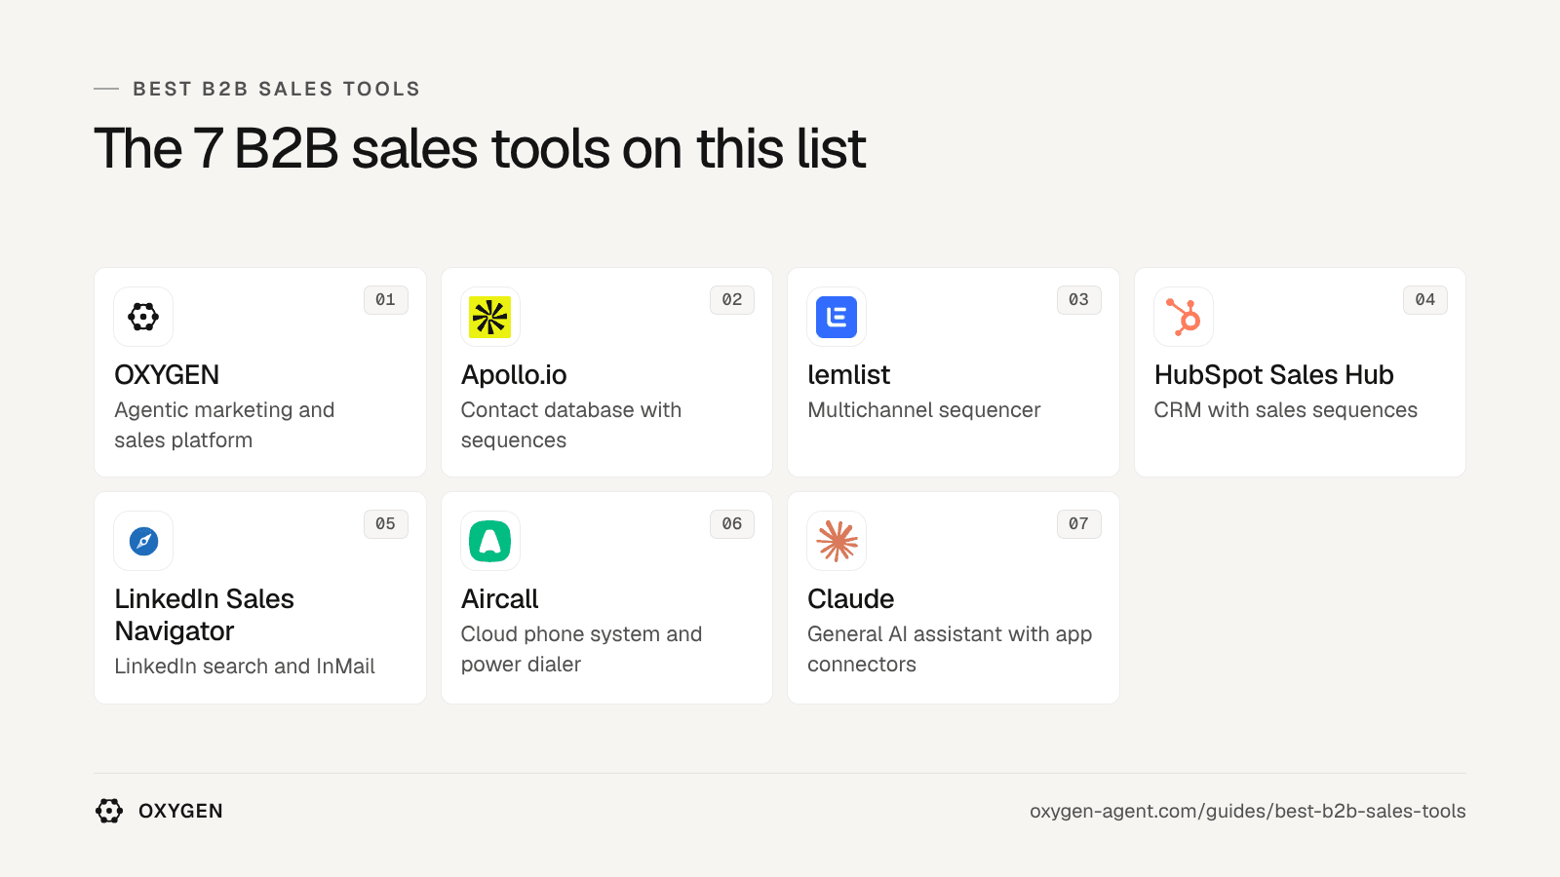The width and height of the screenshot is (1560, 877).
Task: Click the Claude orange burst icon
Action: point(837,541)
